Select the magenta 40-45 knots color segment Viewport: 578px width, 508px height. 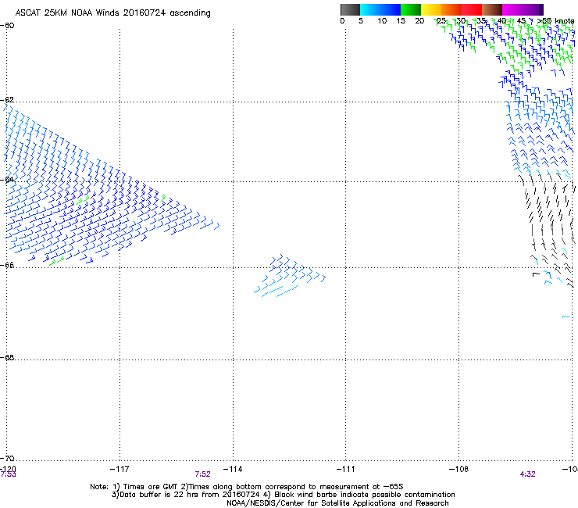pyautogui.click(x=512, y=9)
